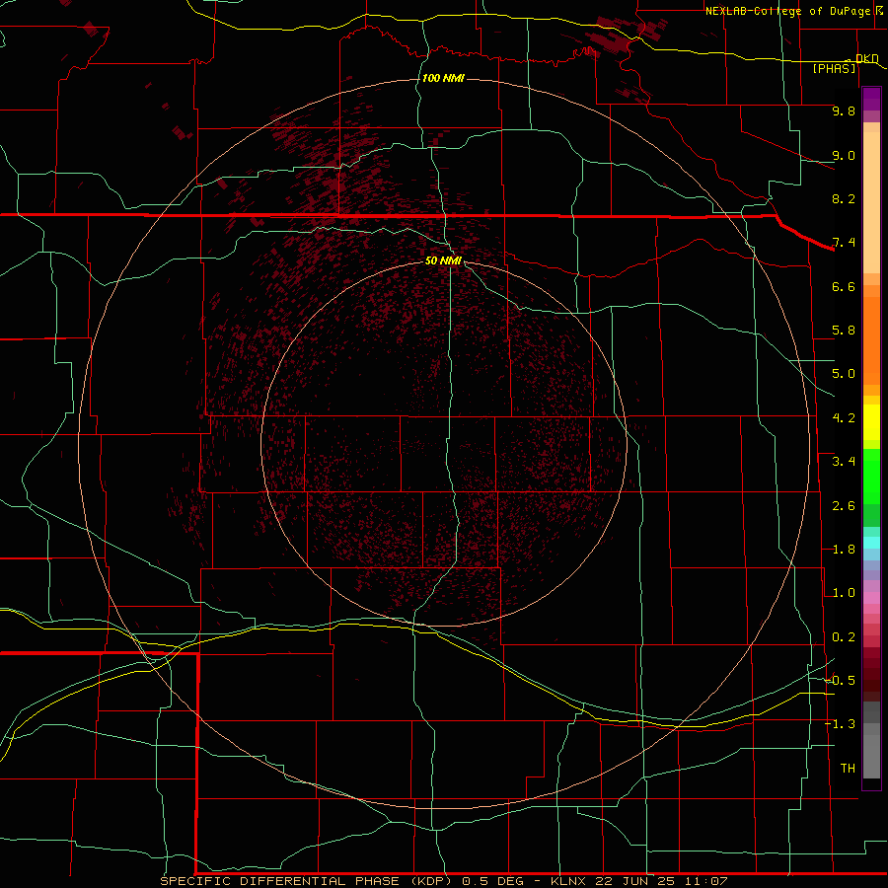Pick the yellow band in the color bar
Viewport: 888px width, 888px height.
click(x=871, y=422)
